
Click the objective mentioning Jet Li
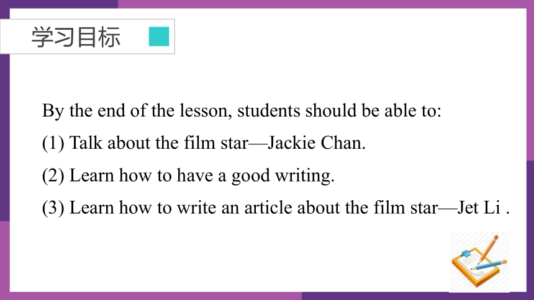click(x=276, y=208)
